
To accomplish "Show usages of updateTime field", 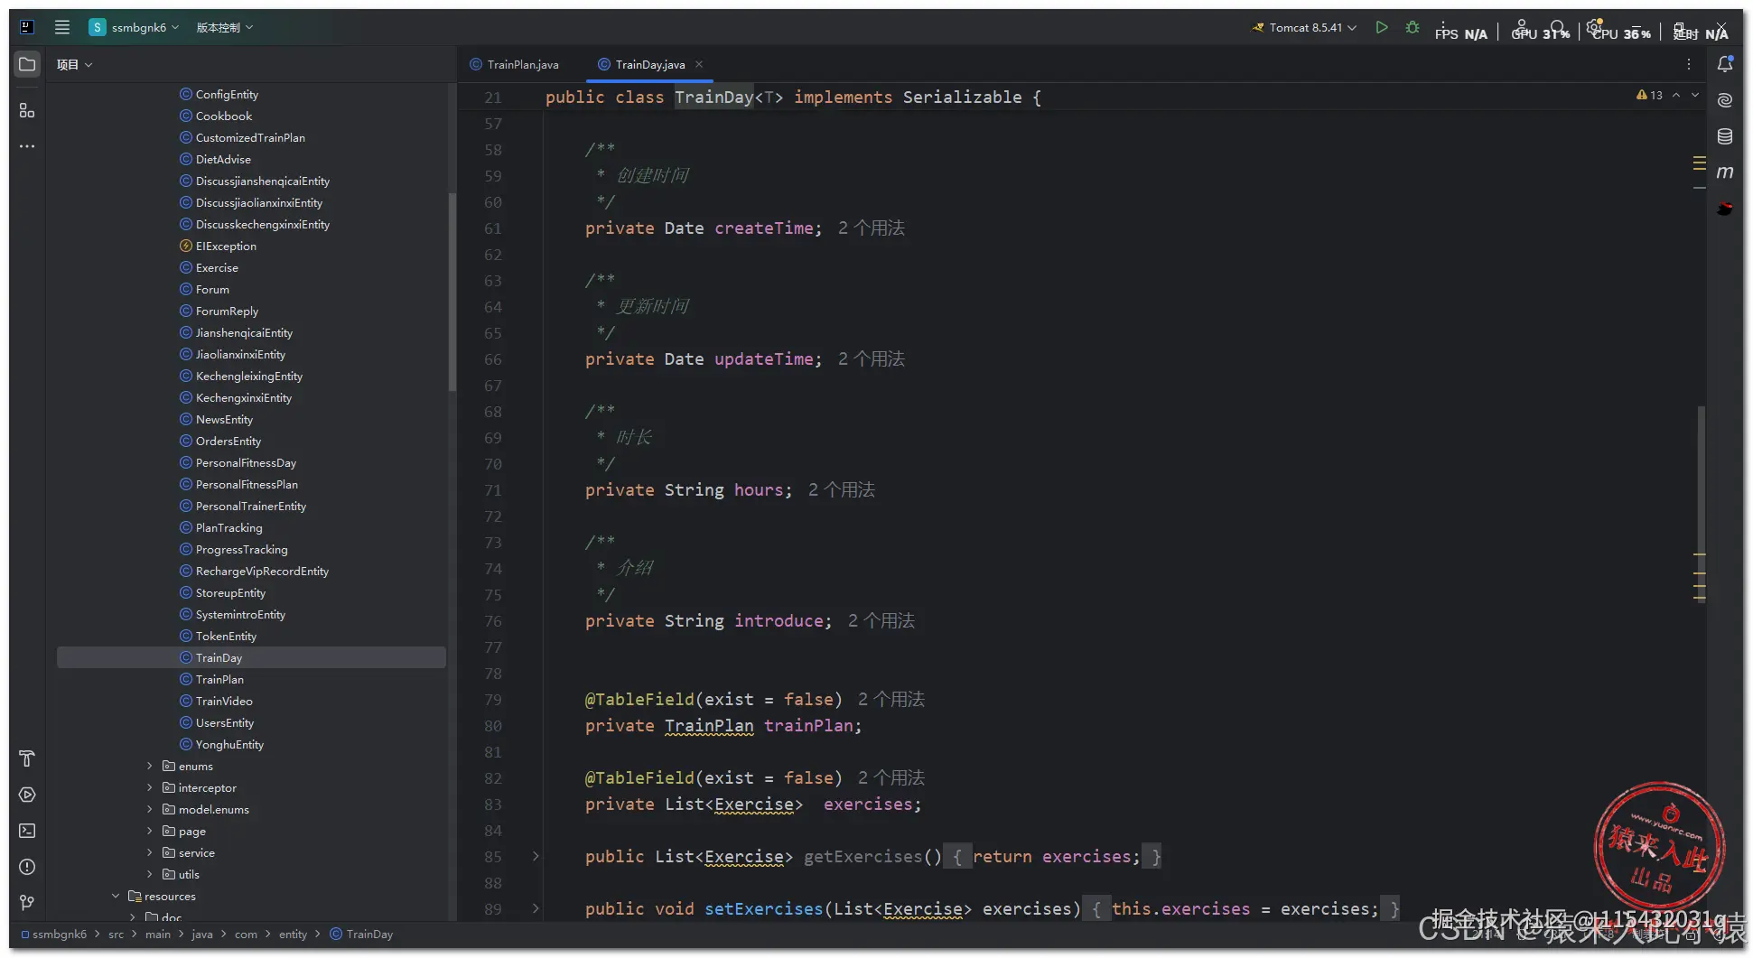I will tap(872, 359).
